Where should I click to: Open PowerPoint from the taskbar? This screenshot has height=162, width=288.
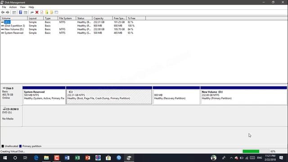(88, 158)
